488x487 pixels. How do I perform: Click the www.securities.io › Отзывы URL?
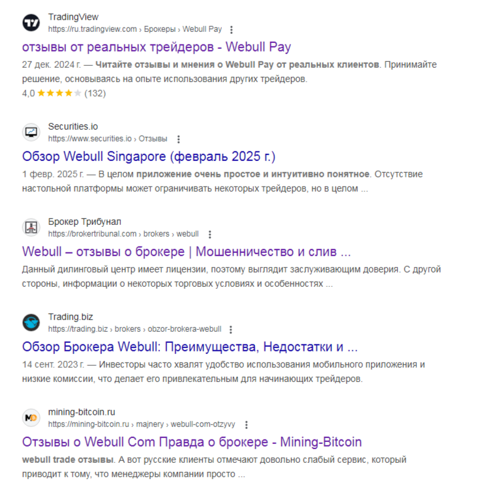pos(108,139)
